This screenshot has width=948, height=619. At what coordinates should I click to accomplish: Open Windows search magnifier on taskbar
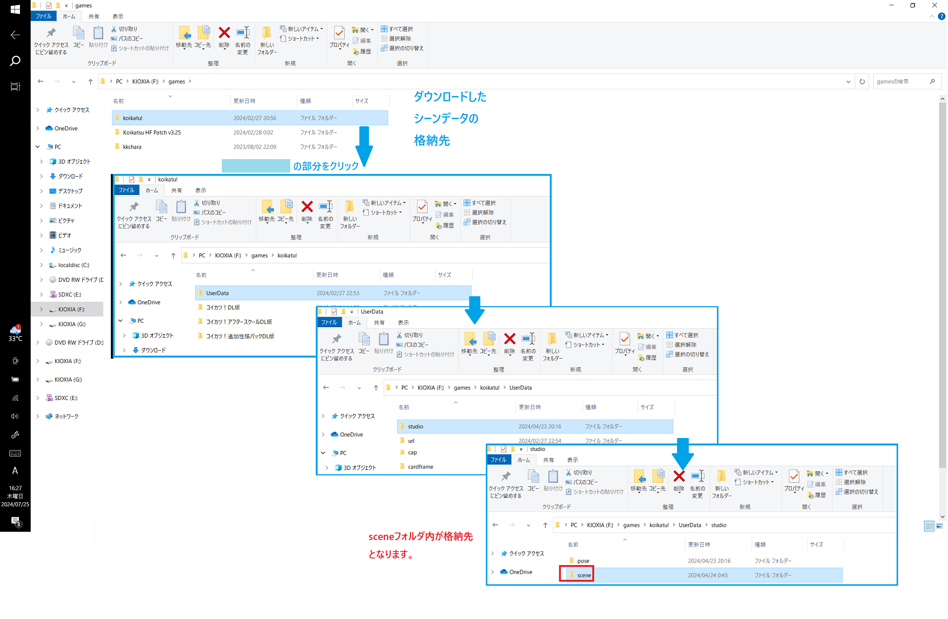click(x=15, y=61)
